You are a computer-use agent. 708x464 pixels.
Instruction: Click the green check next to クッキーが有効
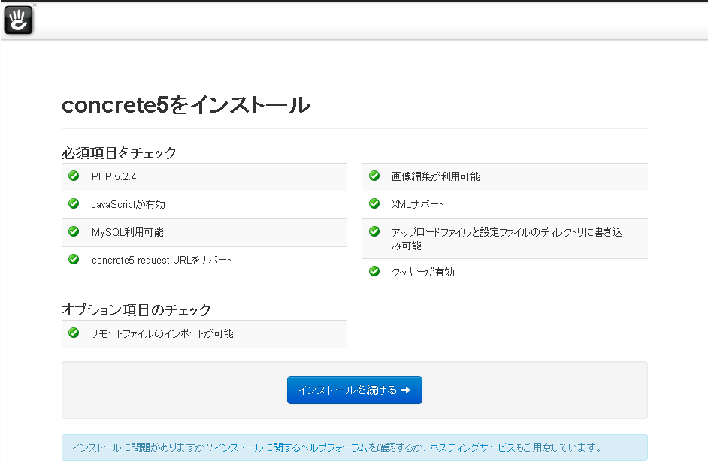pos(374,271)
